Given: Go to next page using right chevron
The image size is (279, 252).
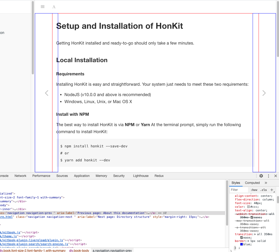Looking at the screenshot, I should tap(264, 93).
